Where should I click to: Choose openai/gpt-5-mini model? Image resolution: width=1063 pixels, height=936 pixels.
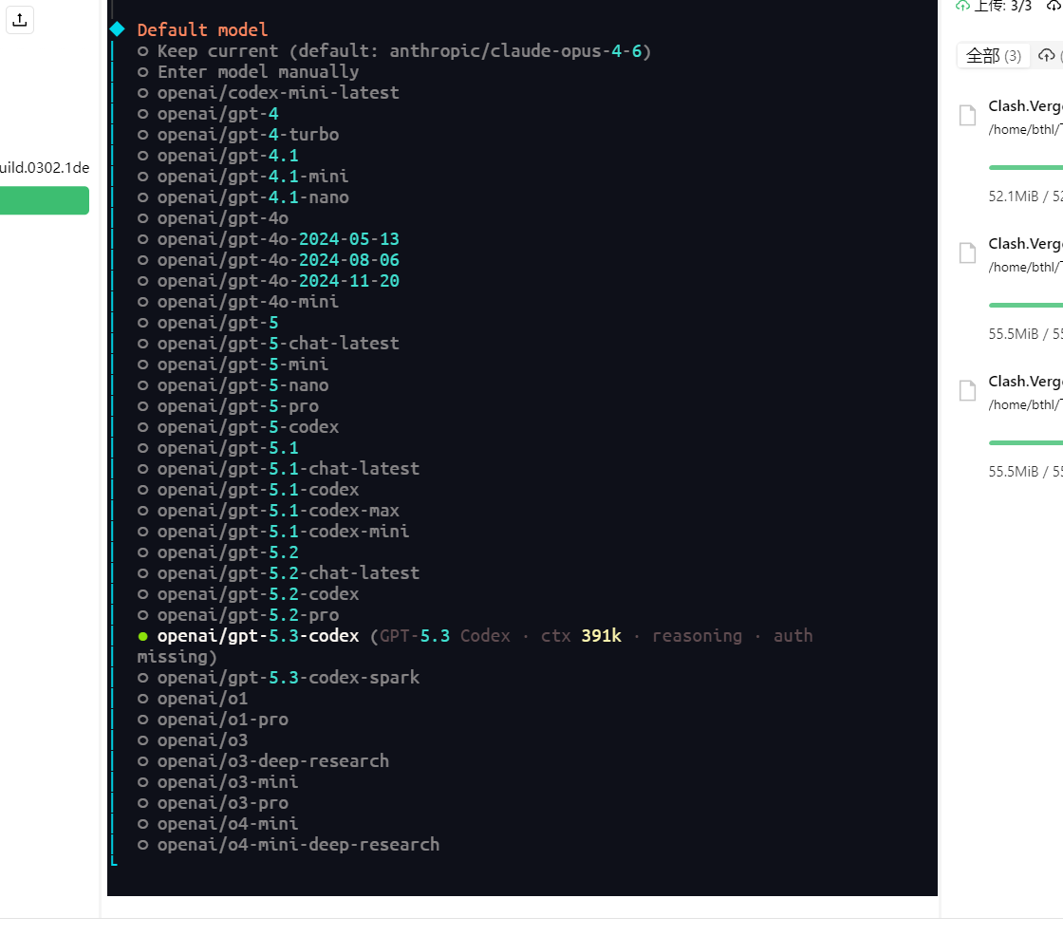click(233, 365)
